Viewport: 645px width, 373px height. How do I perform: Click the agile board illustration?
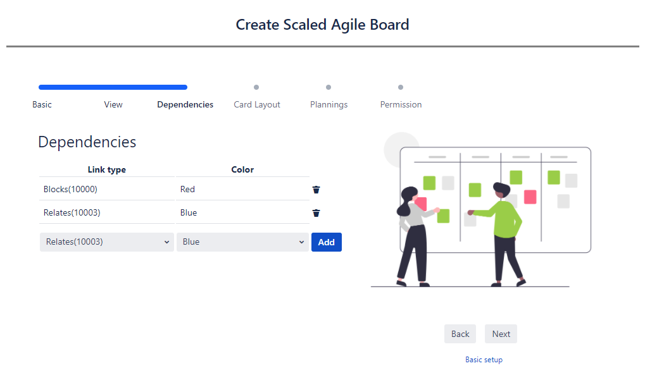(481, 209)
